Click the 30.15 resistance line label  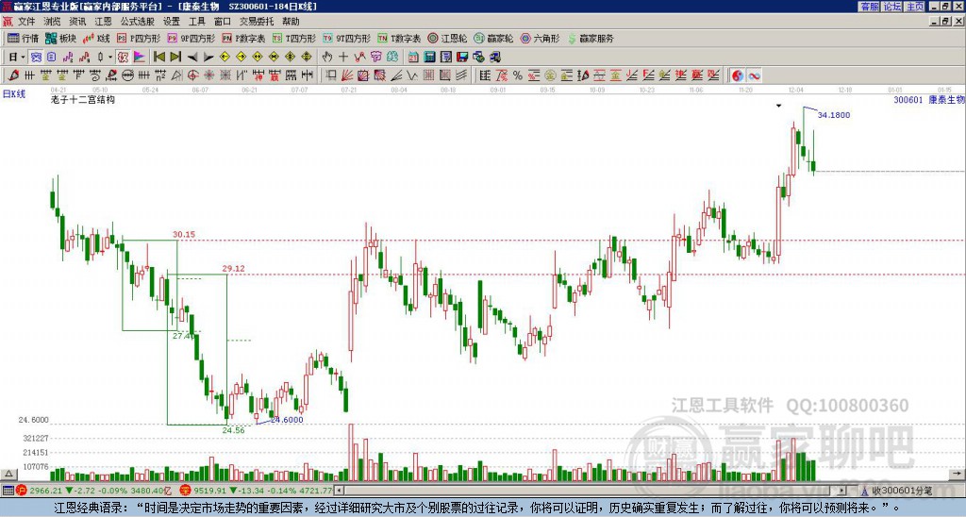coord(184,234)
